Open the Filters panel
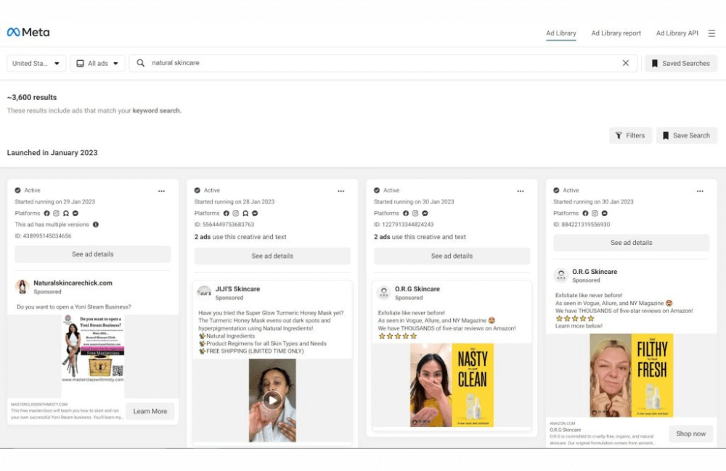 630,136
